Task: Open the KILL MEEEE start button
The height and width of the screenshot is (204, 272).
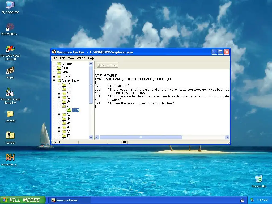Action: click(23, 200)
